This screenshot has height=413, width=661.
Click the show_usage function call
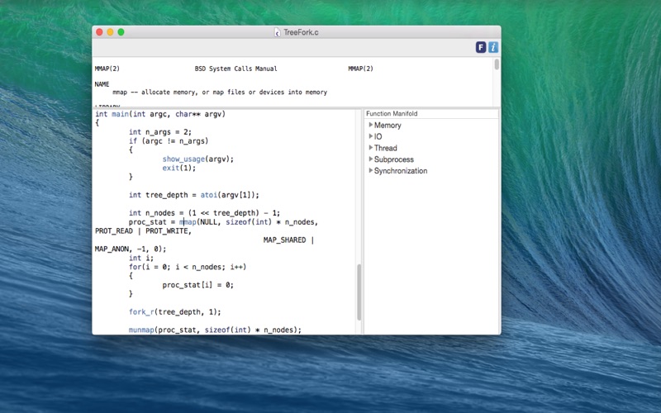(183, 159)
